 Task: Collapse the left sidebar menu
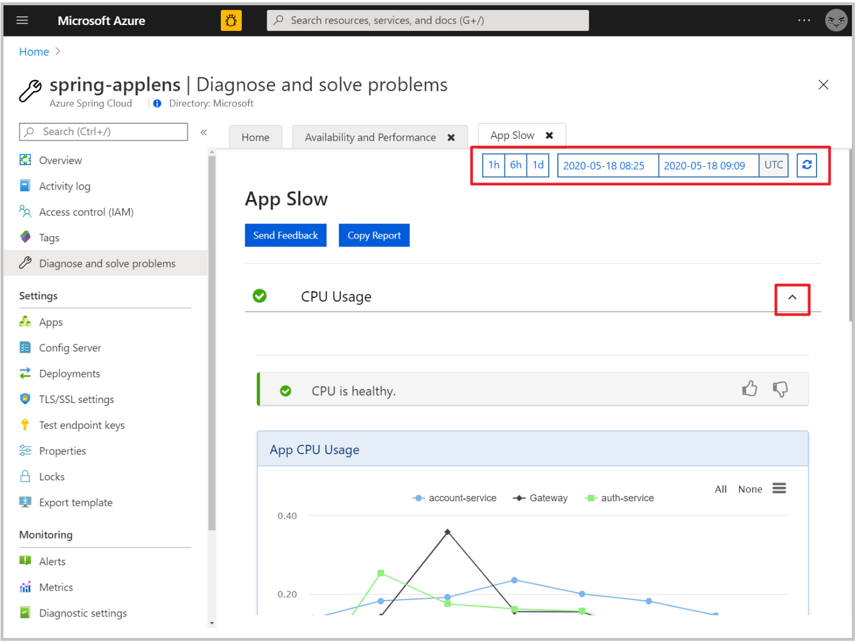[x=203, y=133]
